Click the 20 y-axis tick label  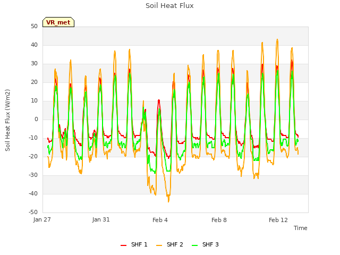[x=34, y=82]
